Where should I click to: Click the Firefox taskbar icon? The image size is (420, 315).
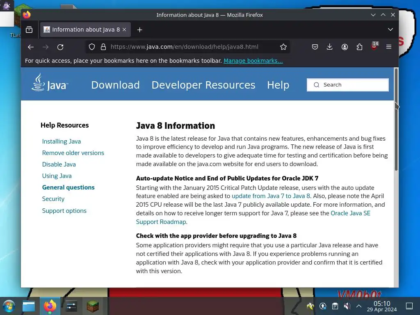pos(50,306)
